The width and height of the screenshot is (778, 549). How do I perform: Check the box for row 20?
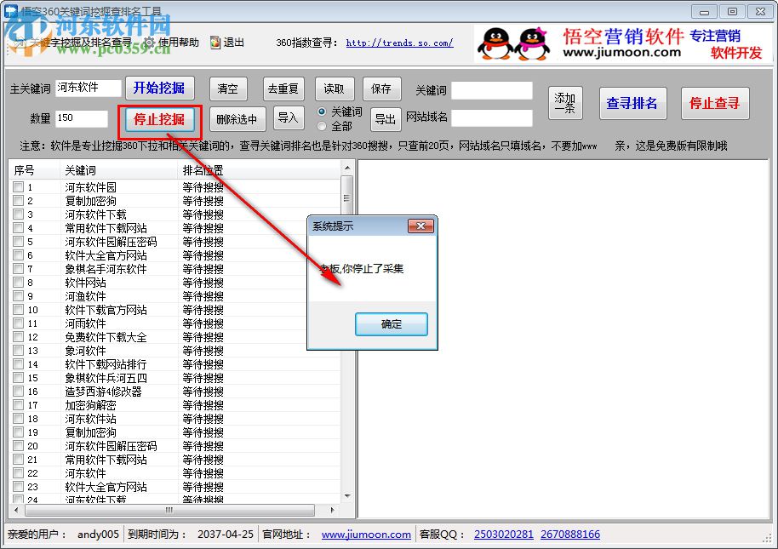pos(19,446)
